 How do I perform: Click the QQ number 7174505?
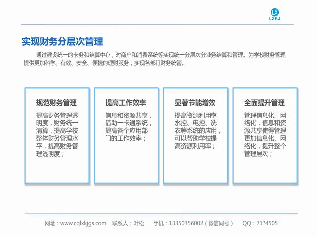click(267, 223)
